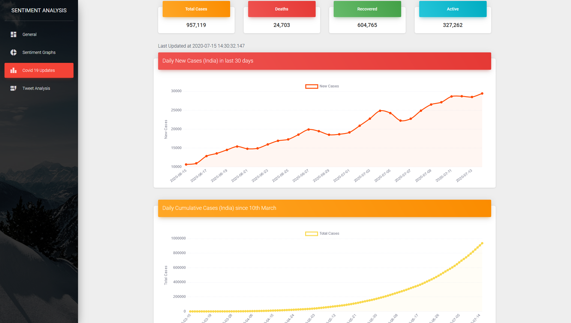This screenshot has height=323, width=571.
Task: Toggle the Total Cases yellow legend swatch
Action: 311,233
